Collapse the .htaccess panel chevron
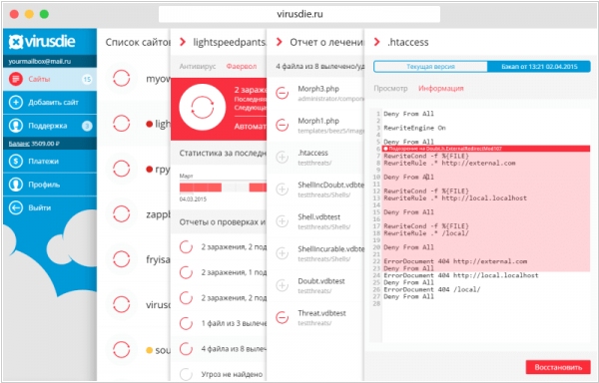This screenshot has height=383, width=599. (377, 42)
